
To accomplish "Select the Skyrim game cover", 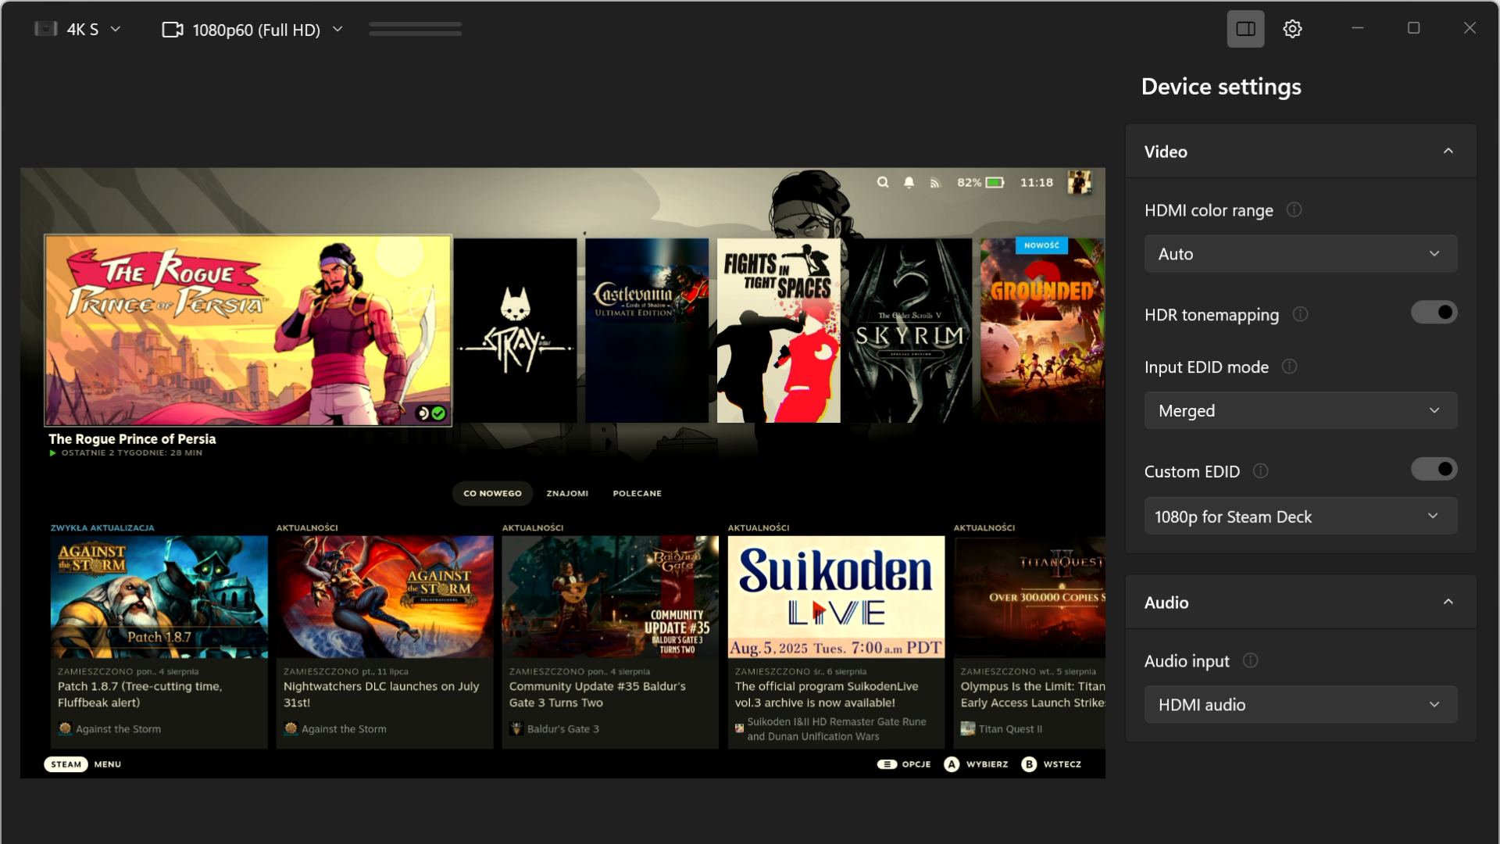I will [910, 331].
